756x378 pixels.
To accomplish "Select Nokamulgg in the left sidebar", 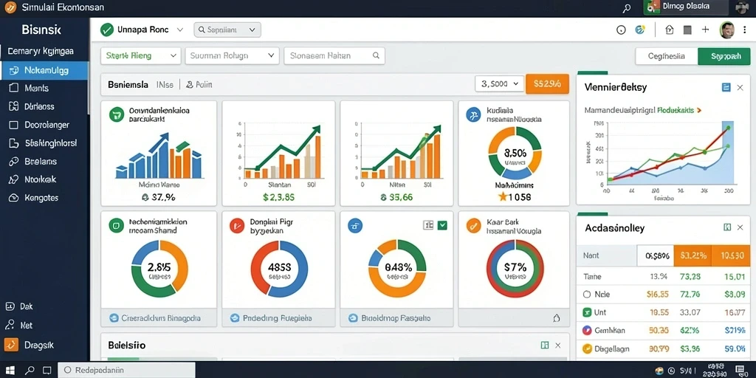I will [44, 70].
